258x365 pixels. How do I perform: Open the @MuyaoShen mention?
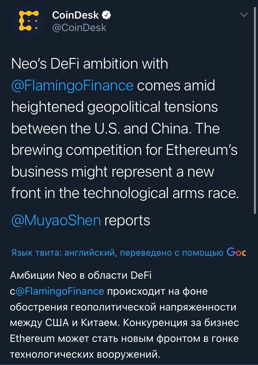tap(56, 220)
